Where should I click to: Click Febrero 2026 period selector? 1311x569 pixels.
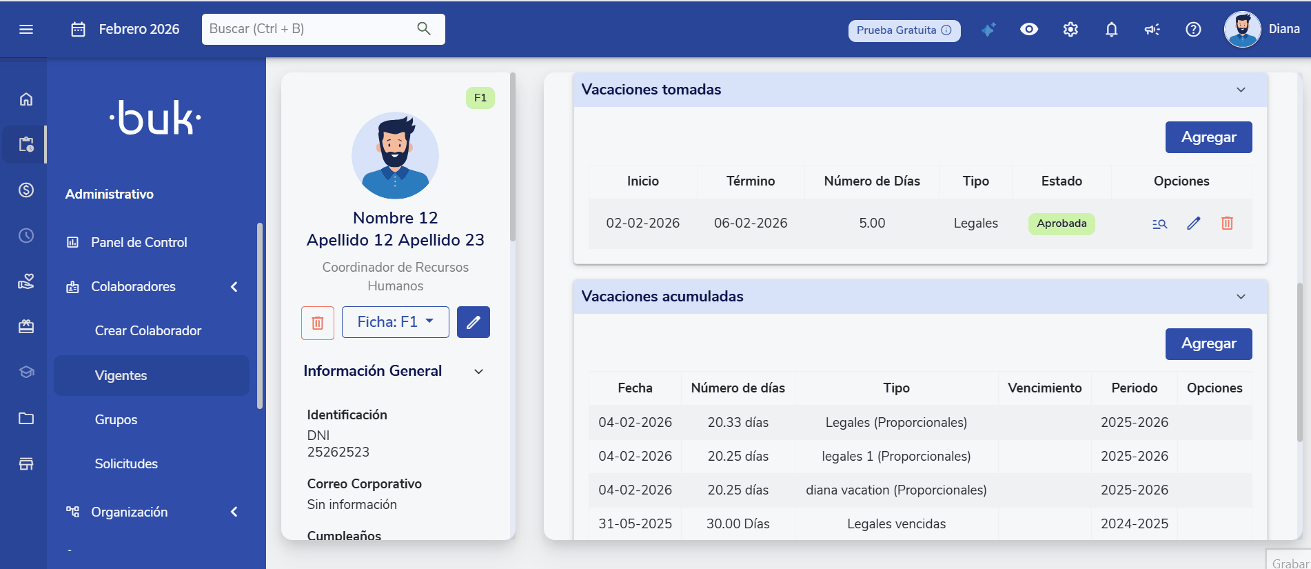139,29
